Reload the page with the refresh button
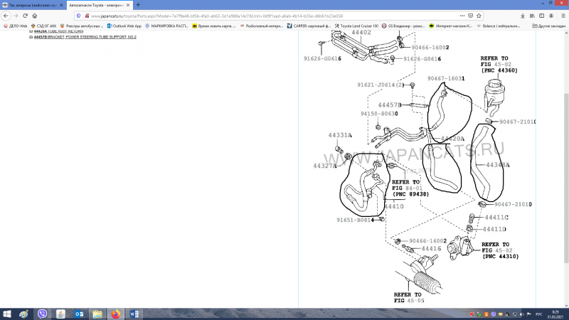This screenshot has width=569, height=320. point(24,15)
